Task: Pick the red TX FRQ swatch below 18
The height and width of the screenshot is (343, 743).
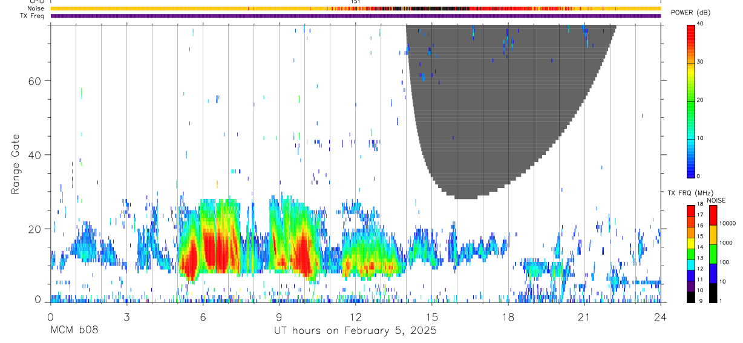Action: (691, 211)
